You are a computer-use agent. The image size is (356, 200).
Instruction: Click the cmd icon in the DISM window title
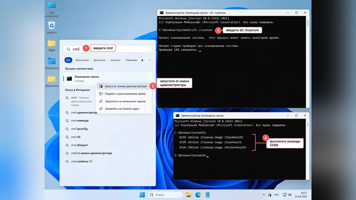177,116
